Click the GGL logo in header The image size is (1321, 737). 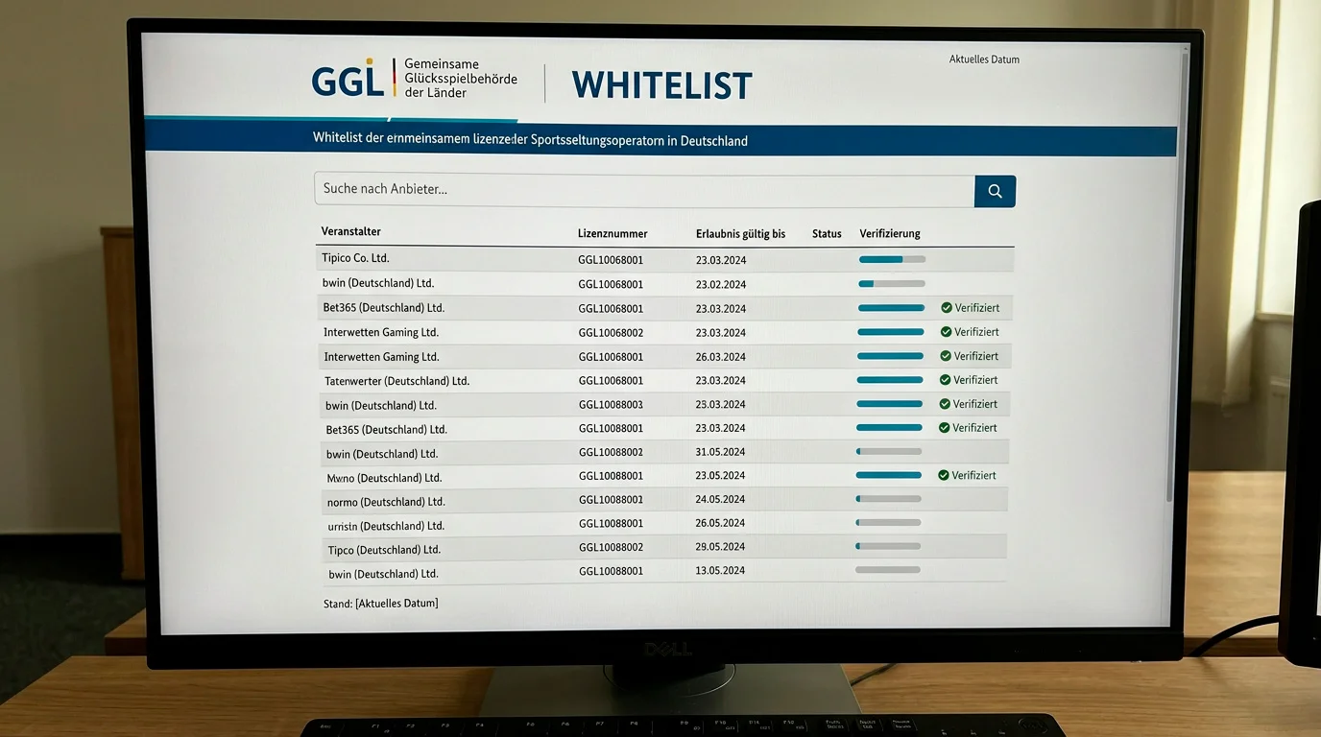(x=348, y=78)
